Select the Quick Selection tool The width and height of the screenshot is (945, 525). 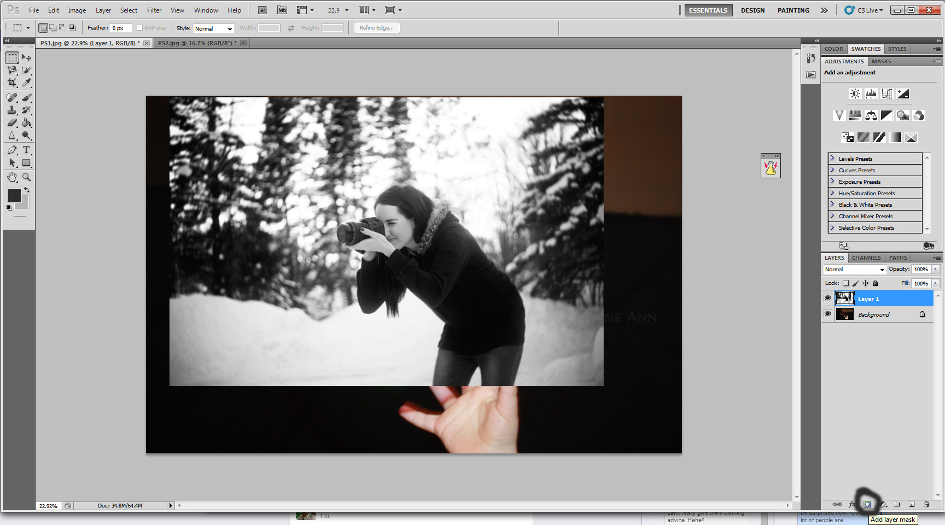coord(26,70)
